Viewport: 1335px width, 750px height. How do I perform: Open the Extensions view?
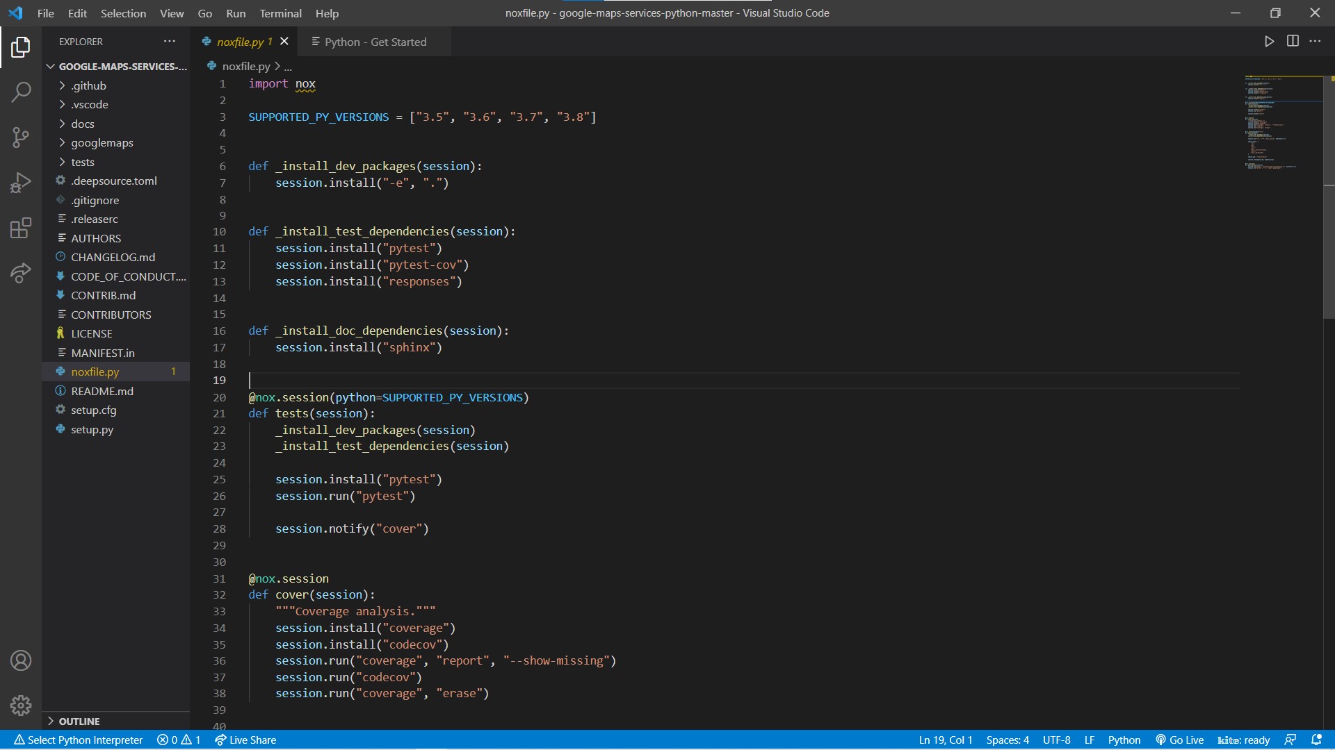(21, 228)
